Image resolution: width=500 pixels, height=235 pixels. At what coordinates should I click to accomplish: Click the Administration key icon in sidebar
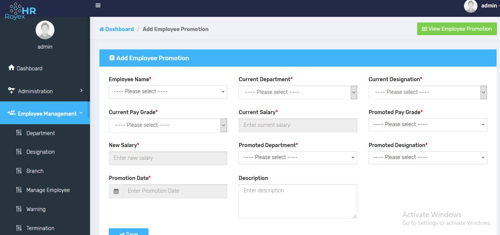11,91
